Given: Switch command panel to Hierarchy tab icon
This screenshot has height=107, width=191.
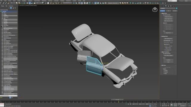Looking at the screenshot, I should pyautogui.click(x=166, y=6).
